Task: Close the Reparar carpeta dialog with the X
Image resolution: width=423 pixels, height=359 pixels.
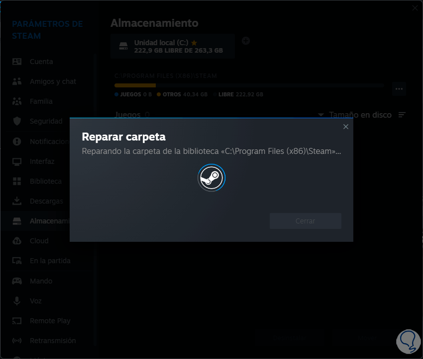Action: coord(345,127)
